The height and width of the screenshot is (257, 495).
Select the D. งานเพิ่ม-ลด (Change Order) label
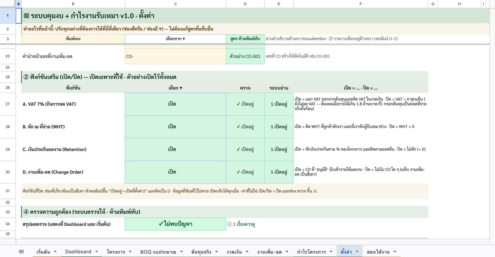point(53,172)
